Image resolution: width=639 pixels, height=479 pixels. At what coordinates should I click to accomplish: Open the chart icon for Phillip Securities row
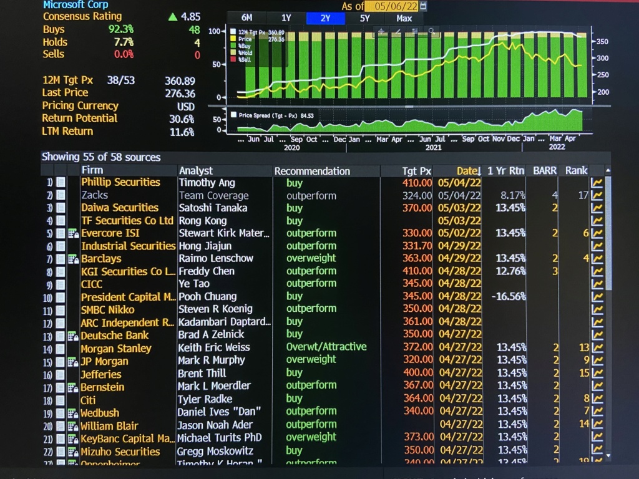coord(597,183)
